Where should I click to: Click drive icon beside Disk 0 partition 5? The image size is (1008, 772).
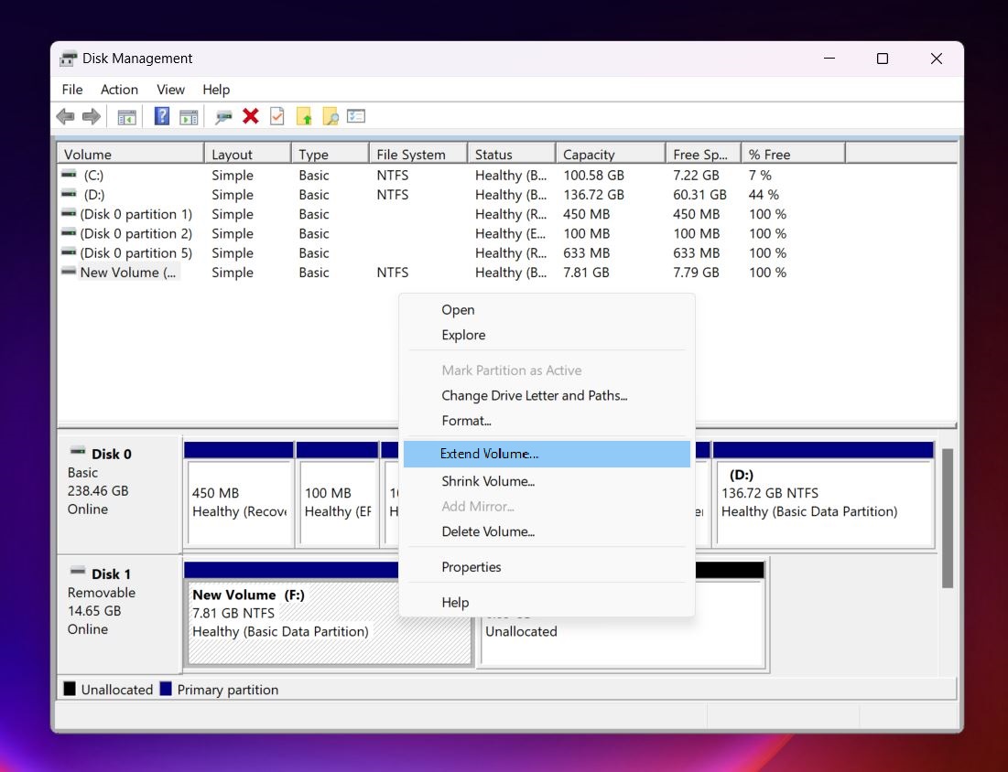[x=69, y=252]
